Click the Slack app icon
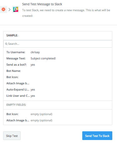The height and width of the screenshot is (145, 117). (x=16, y=10)
